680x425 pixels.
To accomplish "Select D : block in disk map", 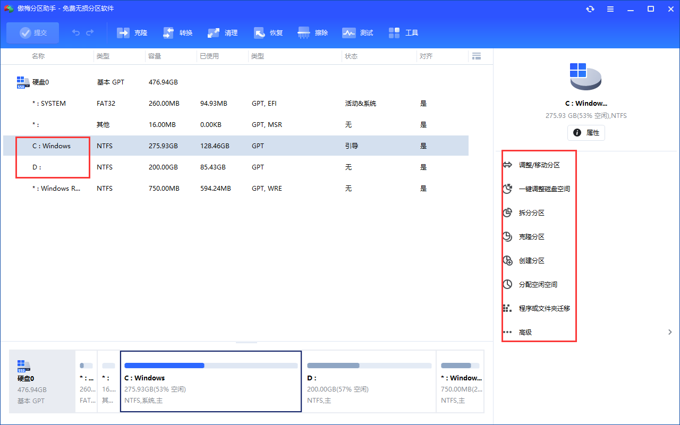I will 369,381.
